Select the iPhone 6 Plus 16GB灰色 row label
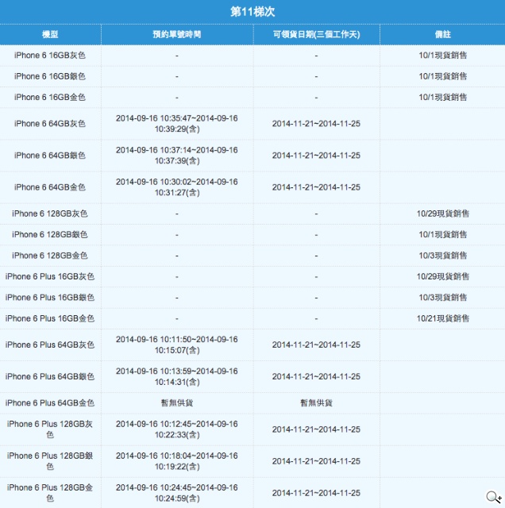The height and width of the screenshot is (508, 505). click(x=50, y=277)
